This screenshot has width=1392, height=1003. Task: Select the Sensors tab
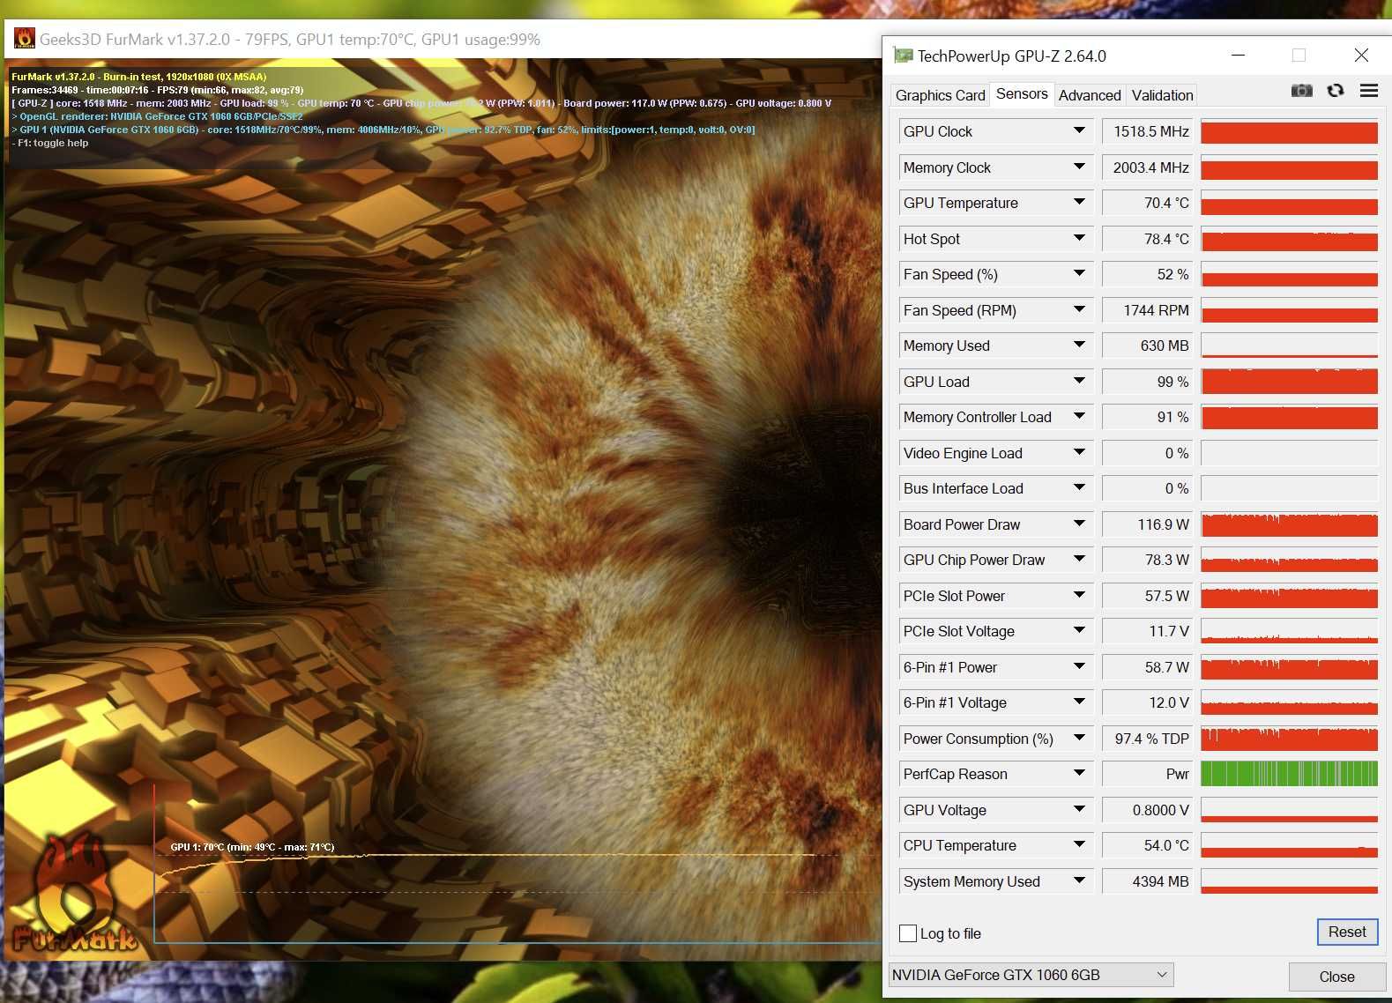point(1022,93)
